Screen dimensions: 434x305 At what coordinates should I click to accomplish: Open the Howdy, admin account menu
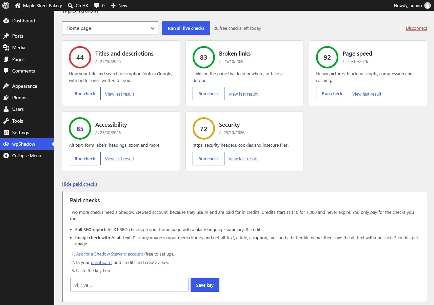click(412, 5)
